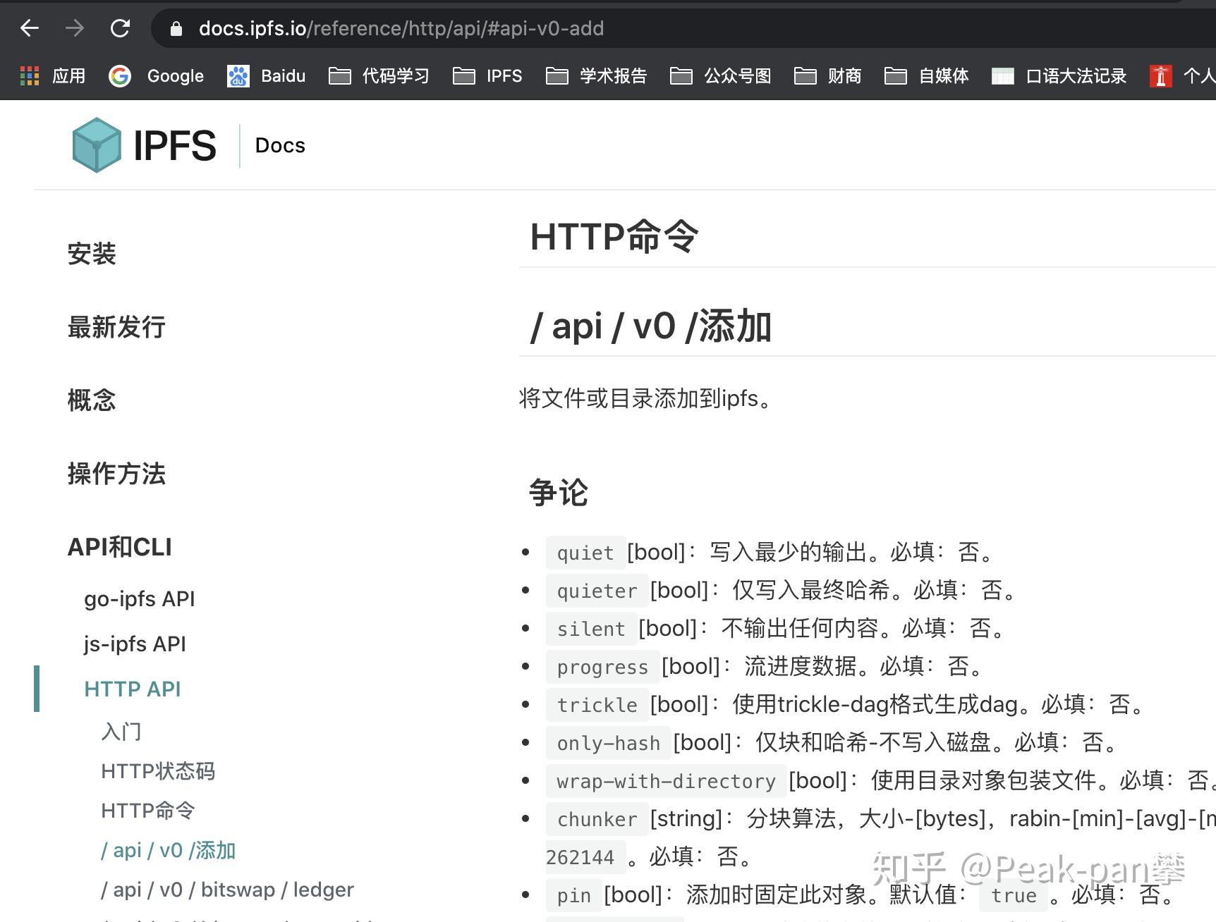
Task: Open the 自媒体 bookmark folder
Action: point(943,75)
